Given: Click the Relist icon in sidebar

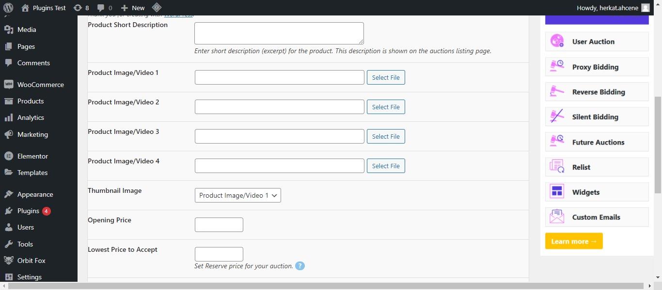Looking at the screenshot, I should click(557, 167).
